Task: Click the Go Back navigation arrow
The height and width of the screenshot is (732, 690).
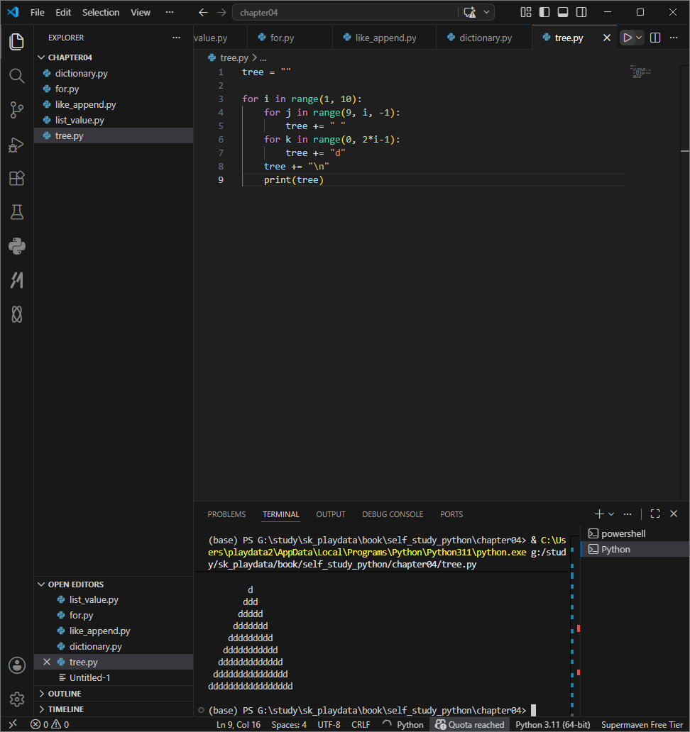Action: 203,13
